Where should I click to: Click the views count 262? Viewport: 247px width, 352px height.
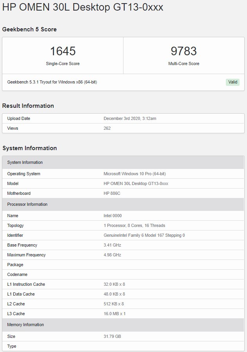[x=107, y=128]
